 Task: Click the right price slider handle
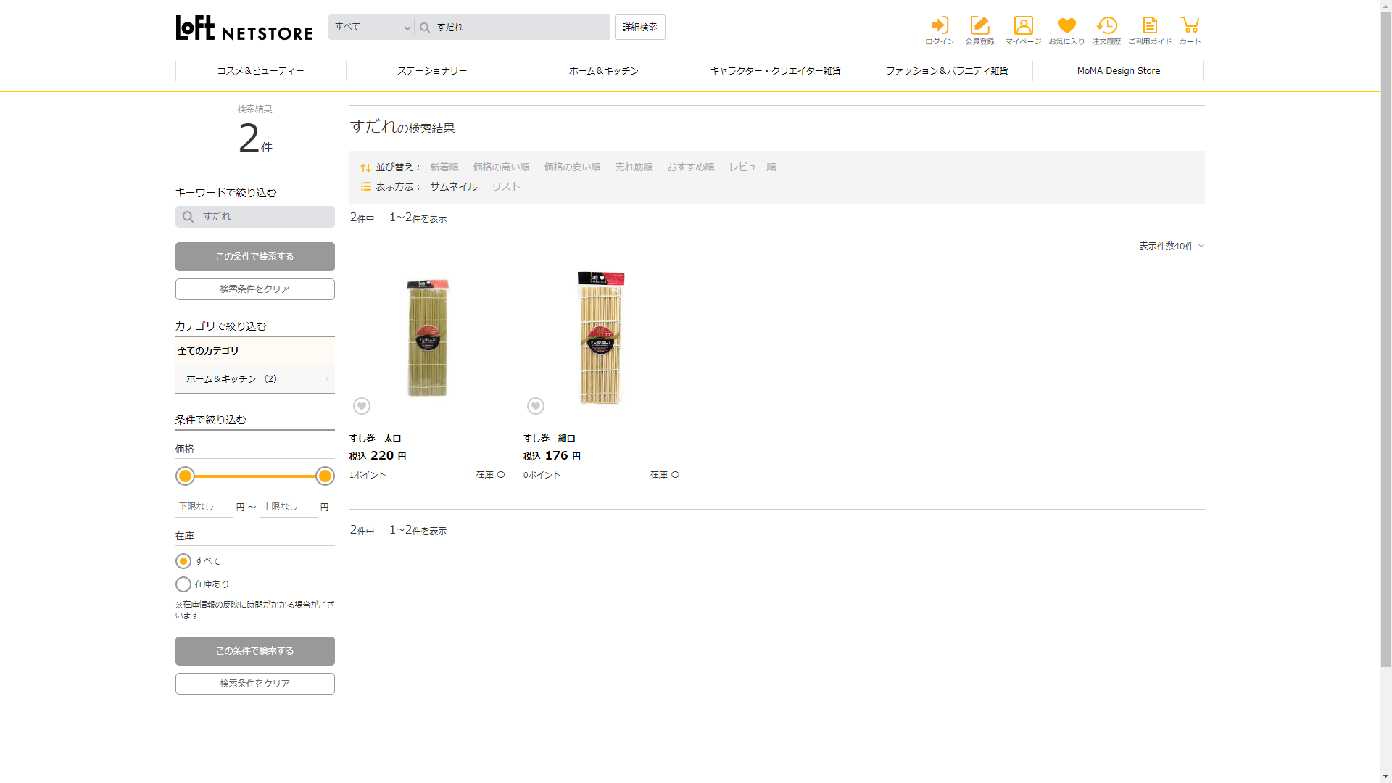(325, 476)
